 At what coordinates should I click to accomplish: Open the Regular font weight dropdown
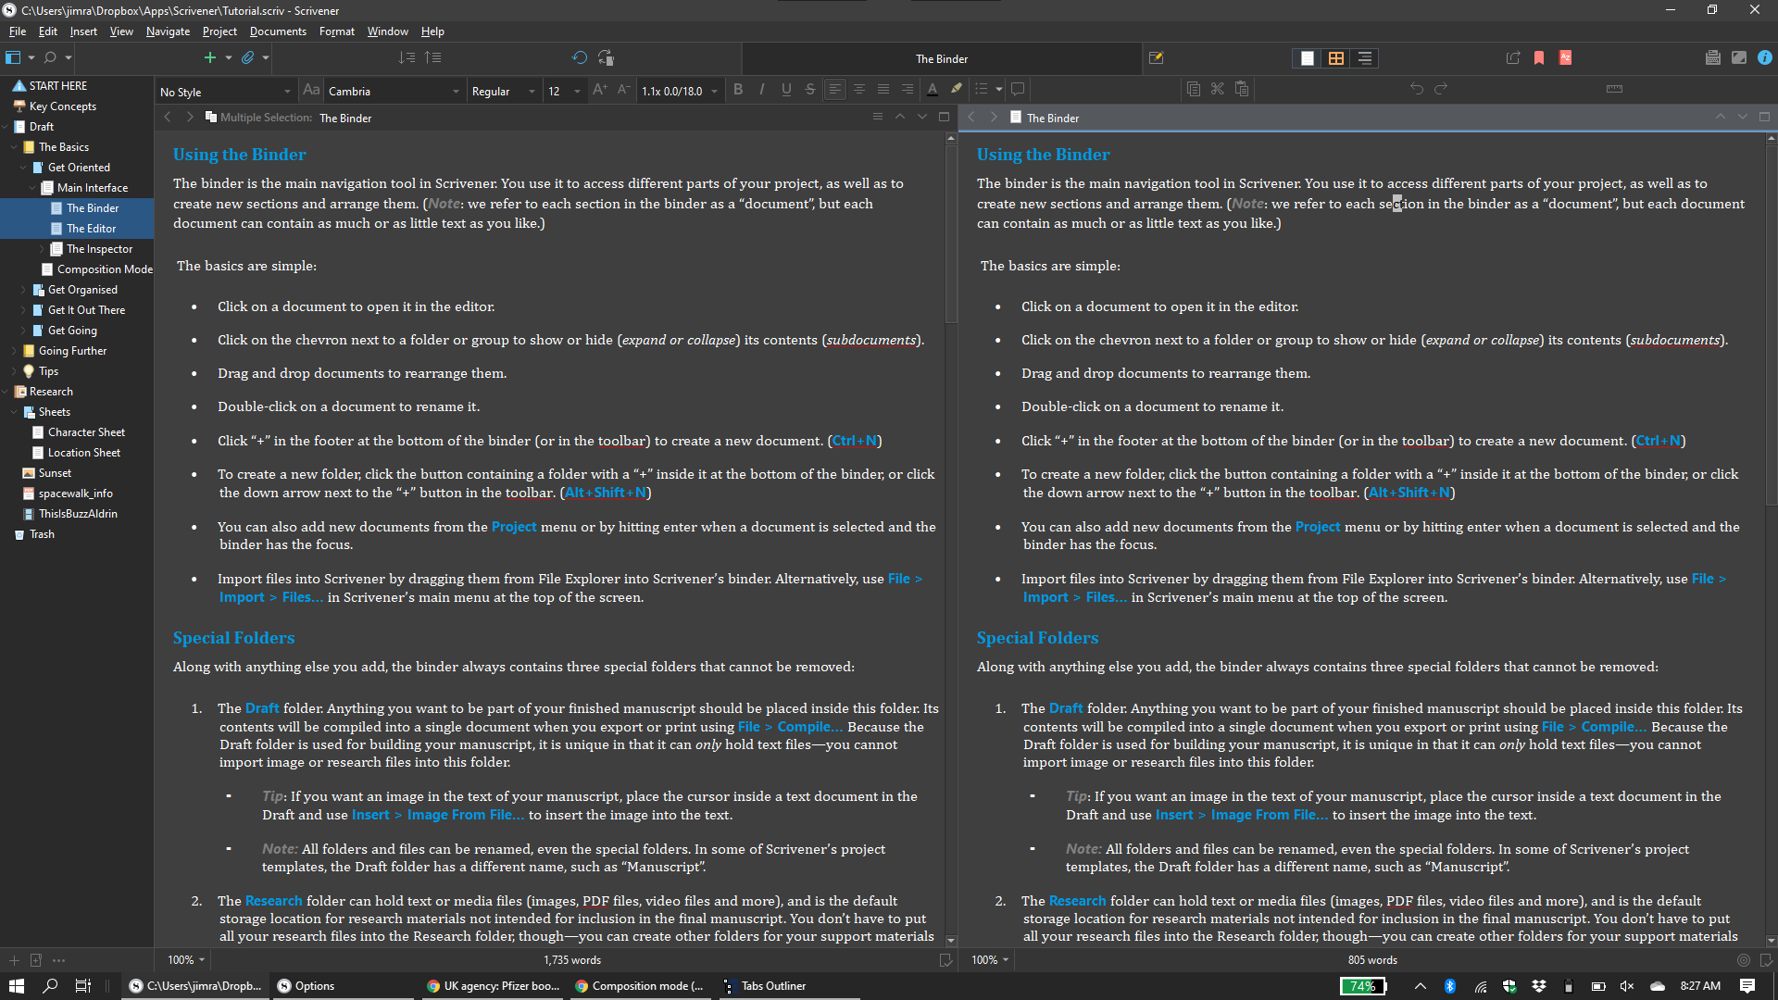[x=503, y=91]
